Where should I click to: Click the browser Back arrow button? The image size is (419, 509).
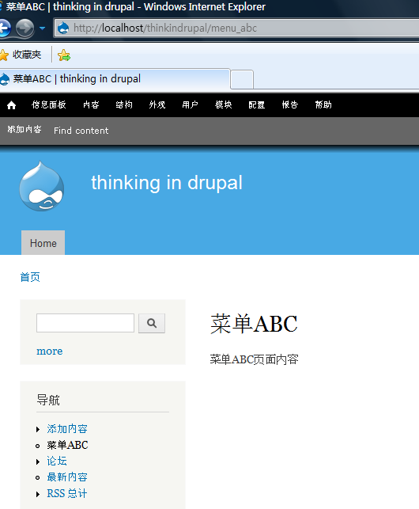point(5,28)
